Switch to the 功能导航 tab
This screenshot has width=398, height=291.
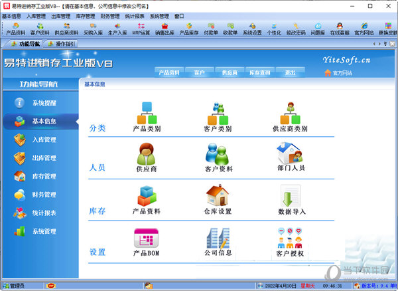tap(25, 44)
